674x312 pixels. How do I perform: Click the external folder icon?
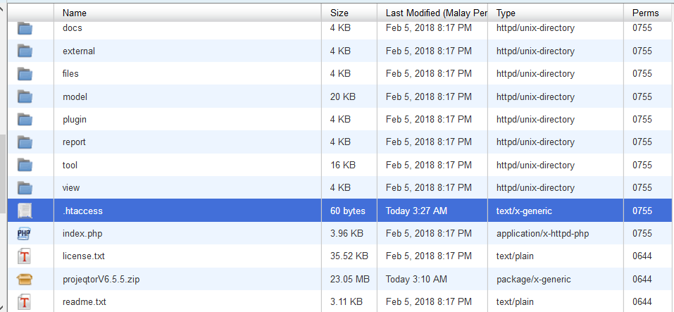pyautogui.click(x=25, y=51)
